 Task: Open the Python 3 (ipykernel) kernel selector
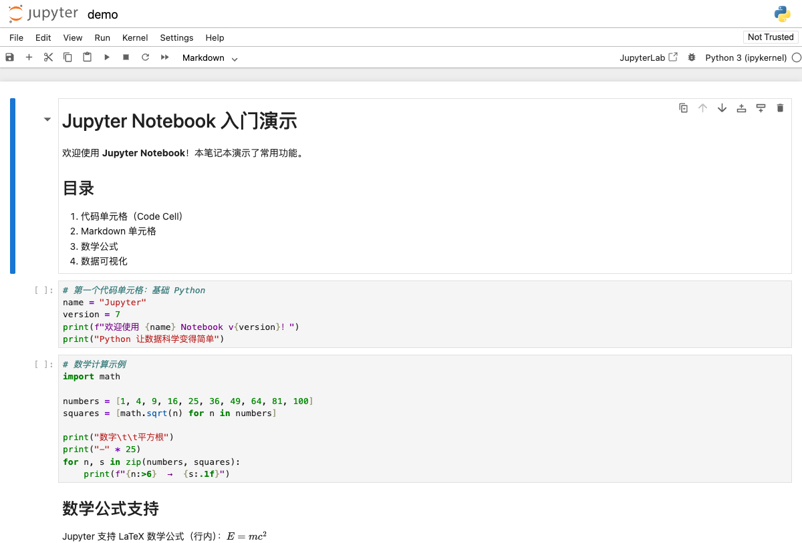[x=747, y=57]
